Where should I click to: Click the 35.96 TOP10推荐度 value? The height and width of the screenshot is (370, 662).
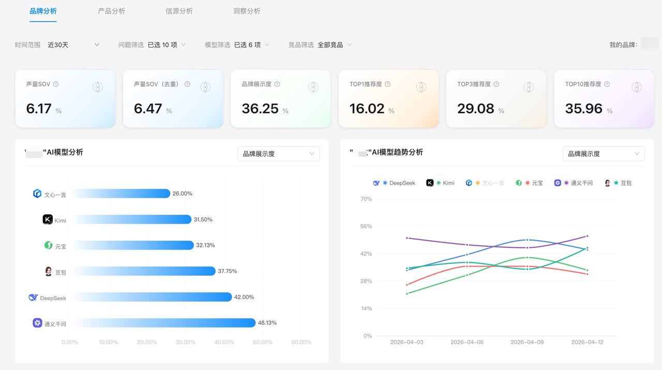[584, 109]
